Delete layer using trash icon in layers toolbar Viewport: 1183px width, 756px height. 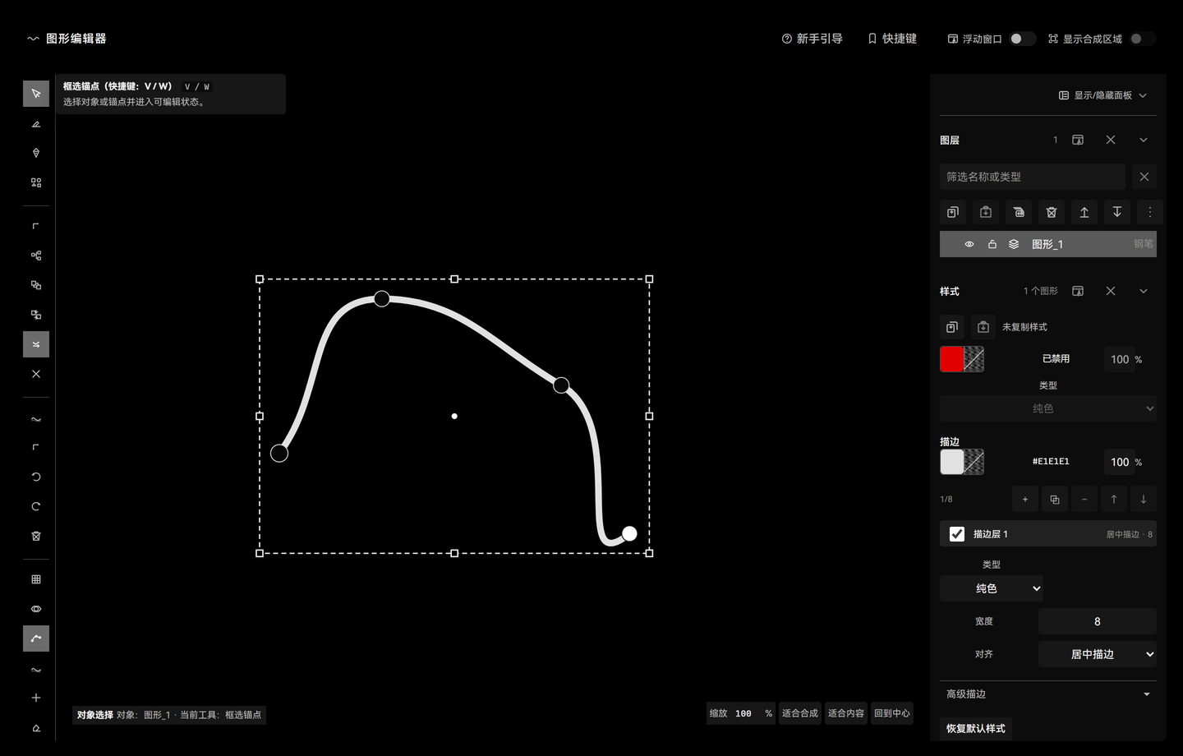click(1052, 212)
